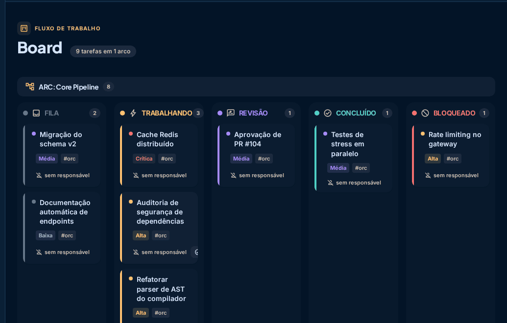Open the Aprovação de PR #104 card
507x323 pixels.
[x=256, y=155]
